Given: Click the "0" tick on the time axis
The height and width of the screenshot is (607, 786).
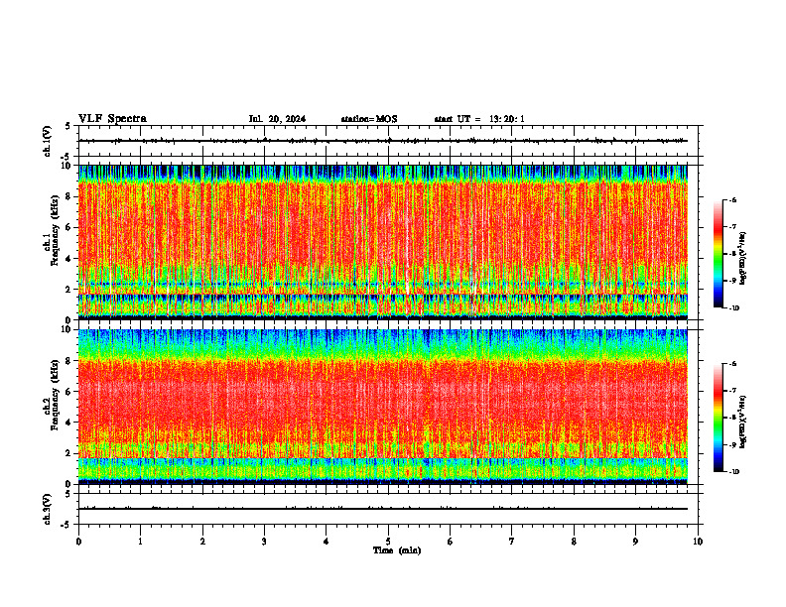Looking at the screenshot, I should tap(78, 542).
